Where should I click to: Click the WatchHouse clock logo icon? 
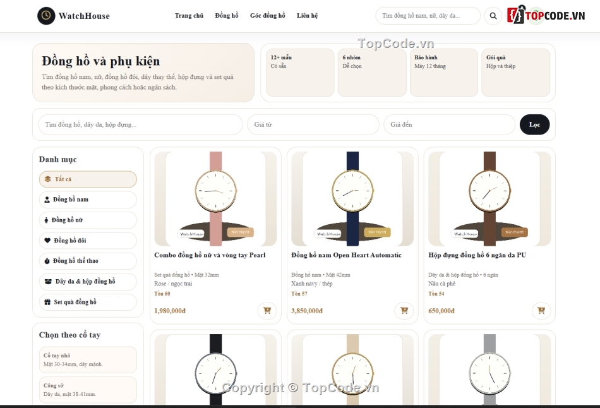[x=46, y=16]
